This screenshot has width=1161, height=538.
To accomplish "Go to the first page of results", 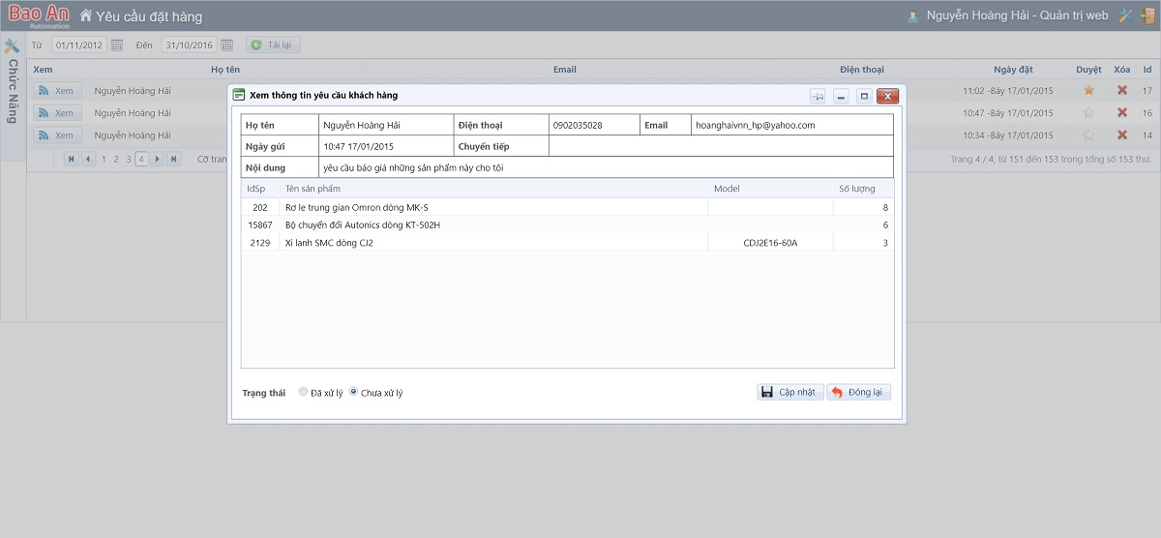I will tap(72, 159).
